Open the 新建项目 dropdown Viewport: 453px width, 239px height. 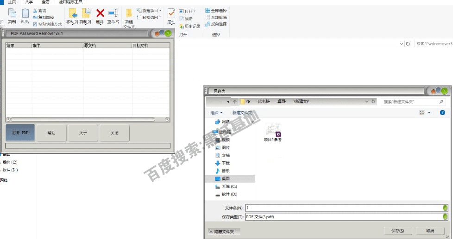coord(149,11)
